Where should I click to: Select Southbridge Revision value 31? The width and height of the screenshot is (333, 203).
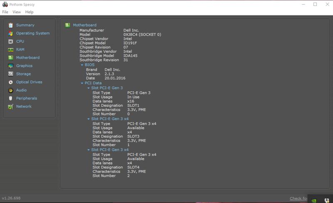tap(126, 60)
